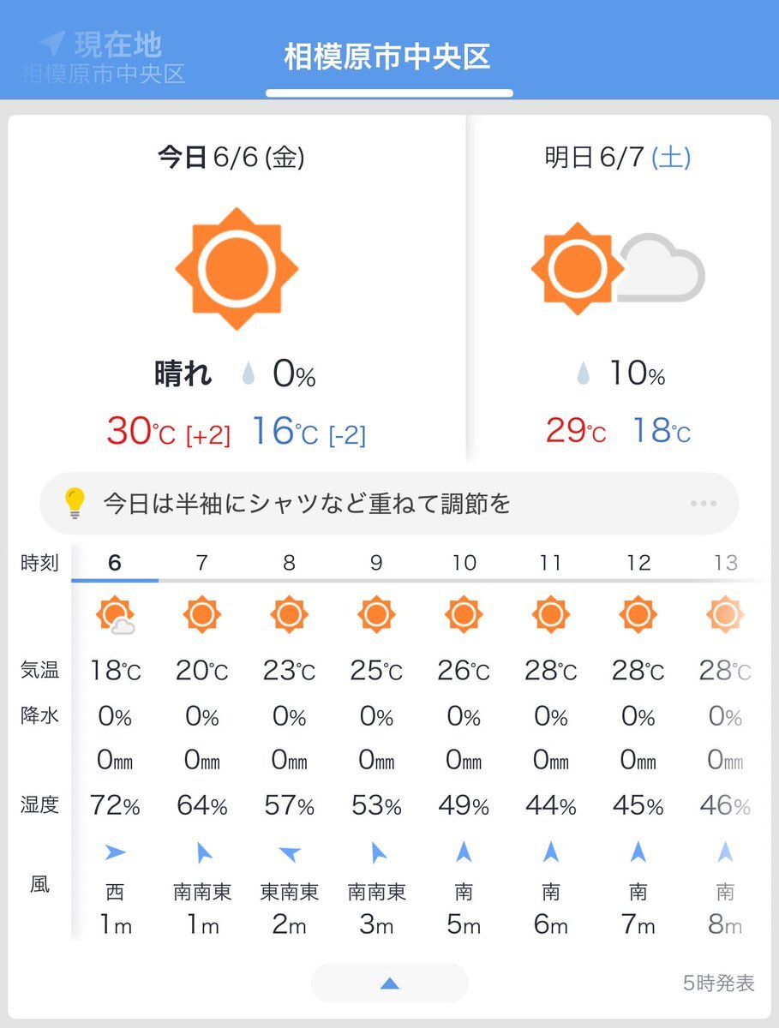Image resolution: width=779 pixels, height=1028 pixels.
Task: Open the three dots advice menu
Action: coord(704,503)
